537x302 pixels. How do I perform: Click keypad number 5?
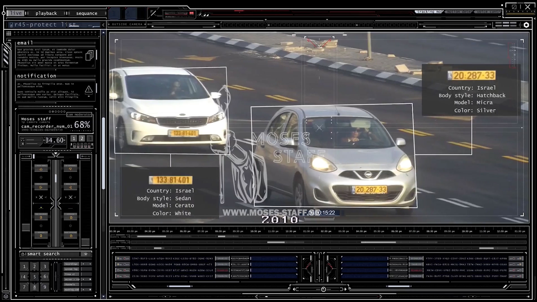click(34, 277)
